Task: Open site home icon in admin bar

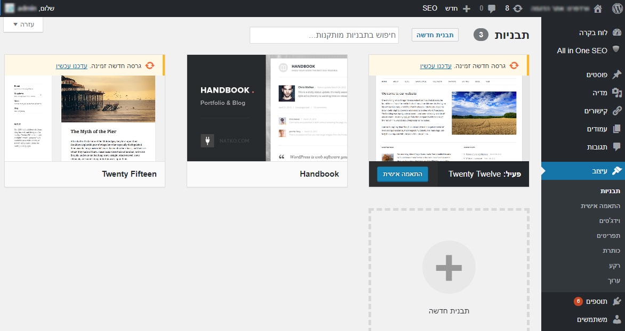Action: point(597,9)
